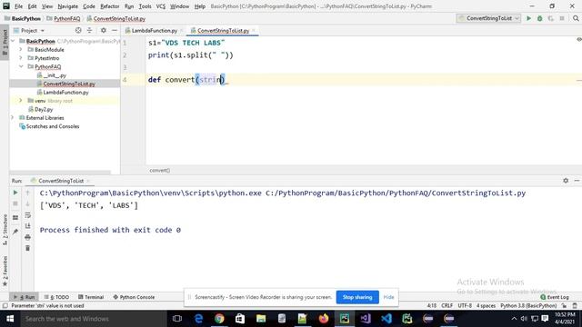The height and width of the screenshot is (327, 582).
Task: Expand the BasicModule folder
Action: pos(21,49)
